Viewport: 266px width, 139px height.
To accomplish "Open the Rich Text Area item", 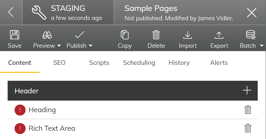I will coord(133,128).
